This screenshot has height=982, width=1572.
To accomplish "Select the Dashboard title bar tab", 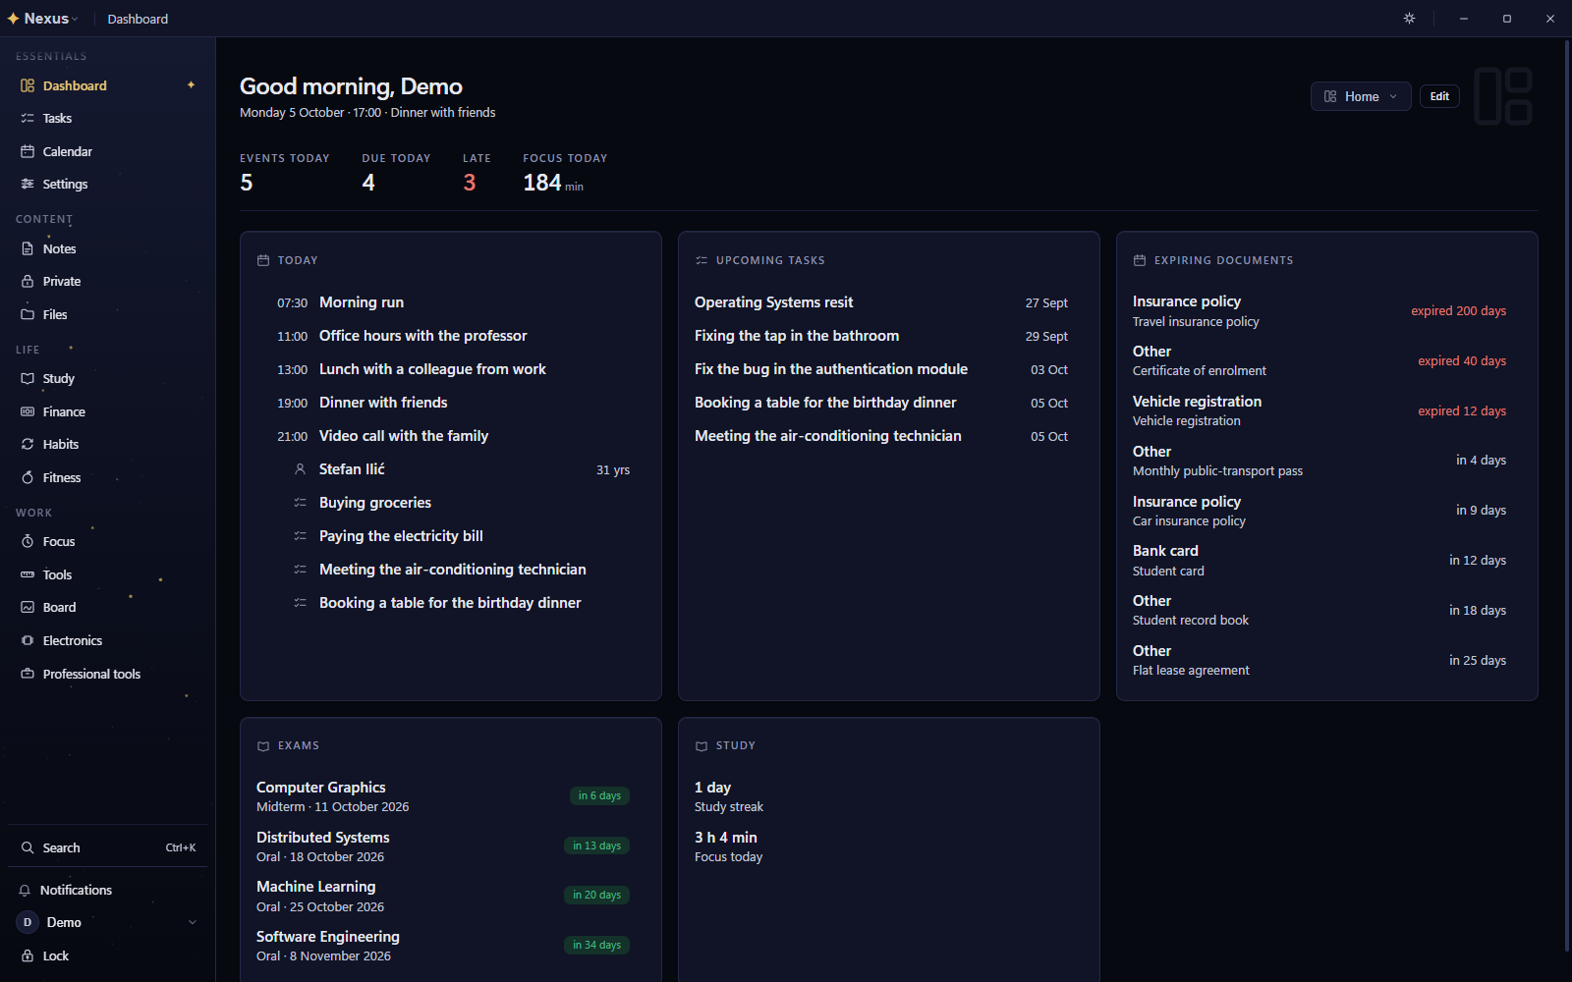I will point(138,19).
